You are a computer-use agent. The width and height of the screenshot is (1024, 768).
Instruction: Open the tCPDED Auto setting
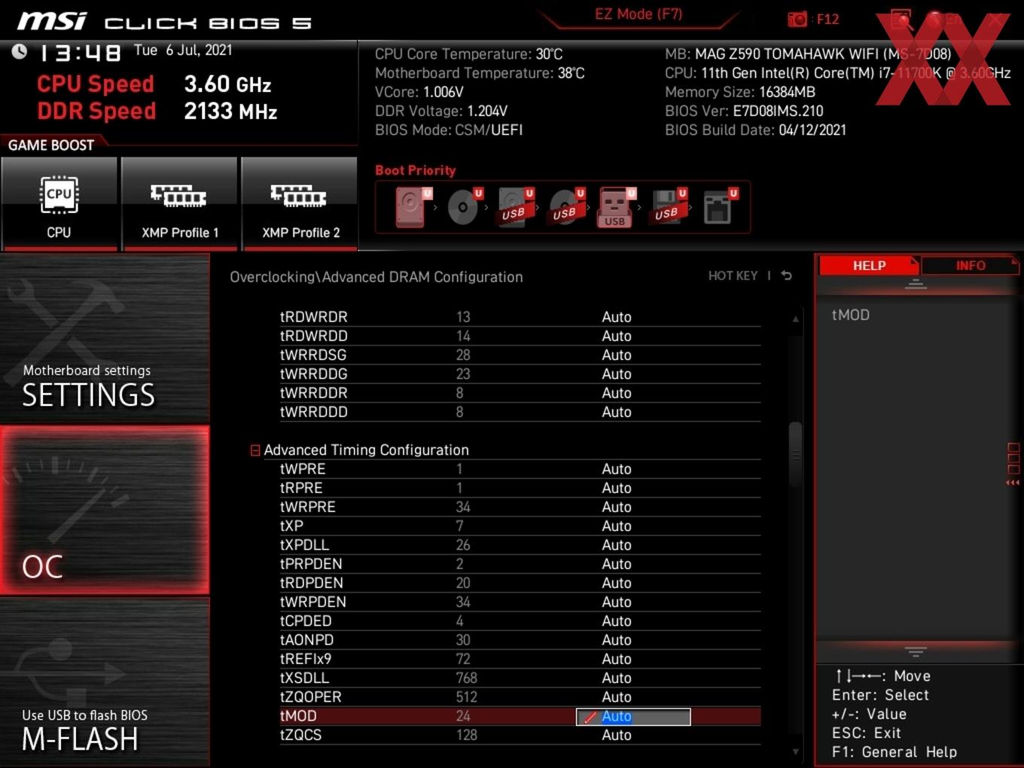[x=617, y=621]
